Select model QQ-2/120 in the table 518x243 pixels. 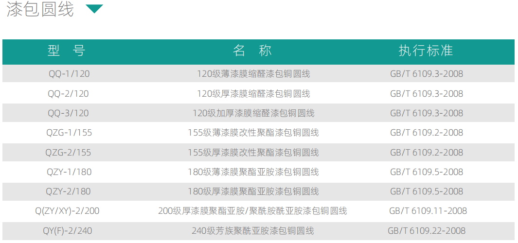pos(68,93)
